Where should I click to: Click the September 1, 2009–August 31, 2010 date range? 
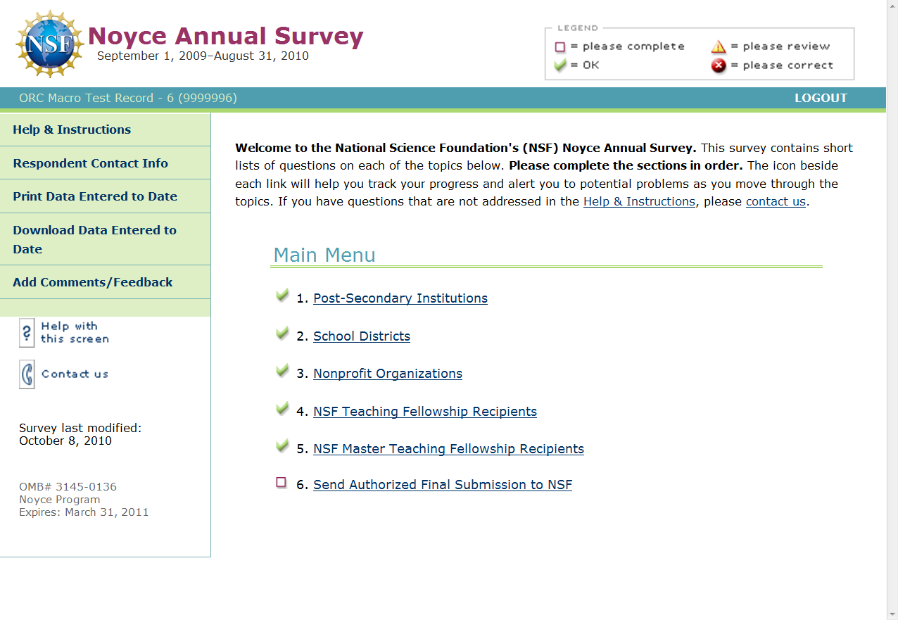point(203,56)
